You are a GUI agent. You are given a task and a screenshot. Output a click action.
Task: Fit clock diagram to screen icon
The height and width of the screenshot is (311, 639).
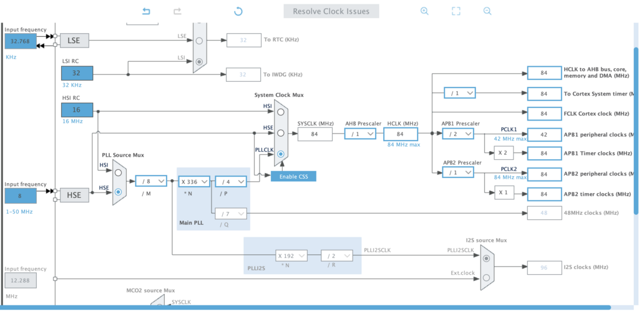(x=456, y=11)
